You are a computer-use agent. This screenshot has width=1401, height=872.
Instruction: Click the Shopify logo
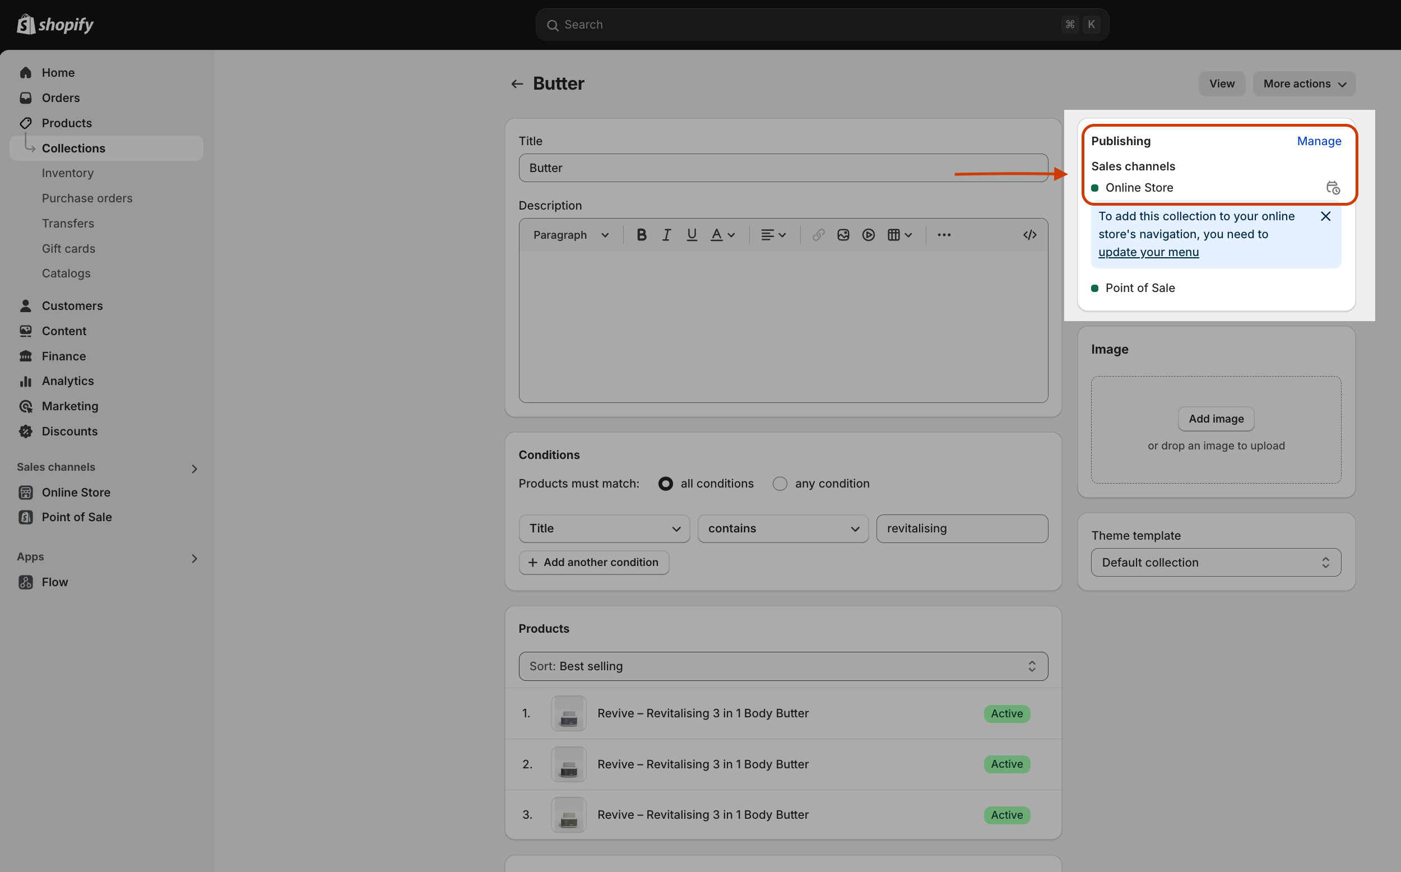point(55,24)
